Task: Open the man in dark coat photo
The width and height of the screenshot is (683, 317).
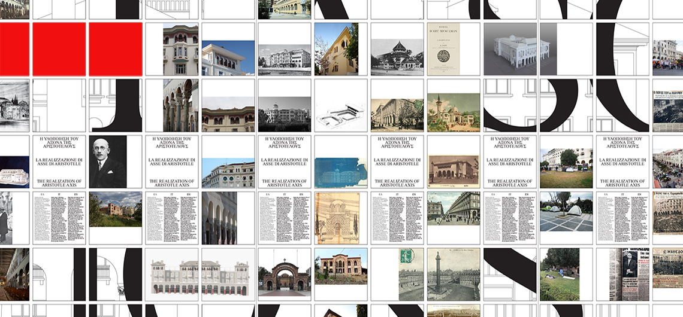Action: tap(6, 218)
